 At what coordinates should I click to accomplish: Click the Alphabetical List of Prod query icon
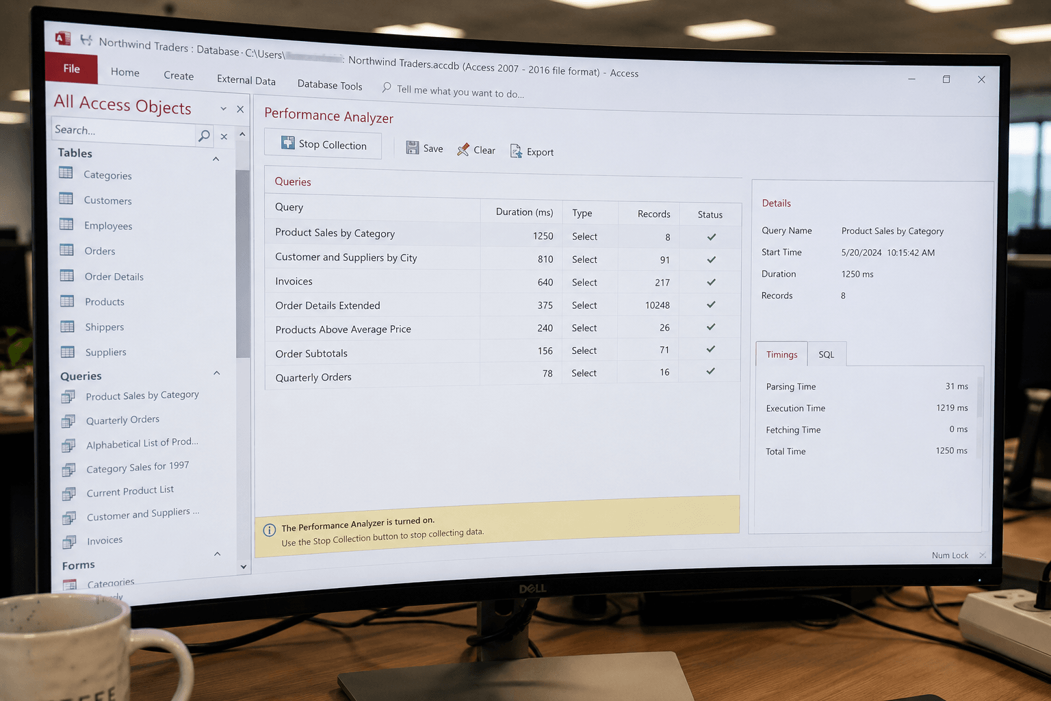click(x=68, y=446)
